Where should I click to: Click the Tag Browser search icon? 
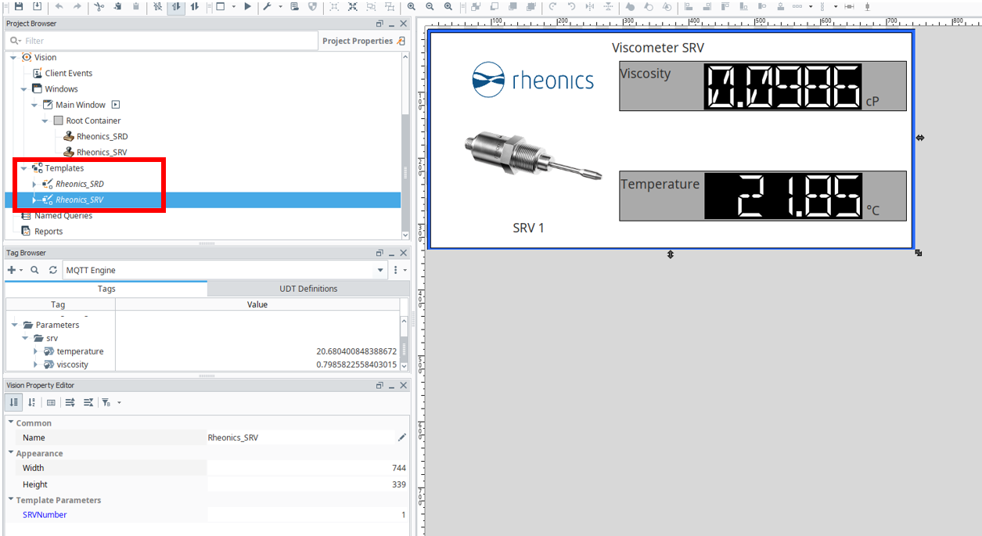click(34, 270)
